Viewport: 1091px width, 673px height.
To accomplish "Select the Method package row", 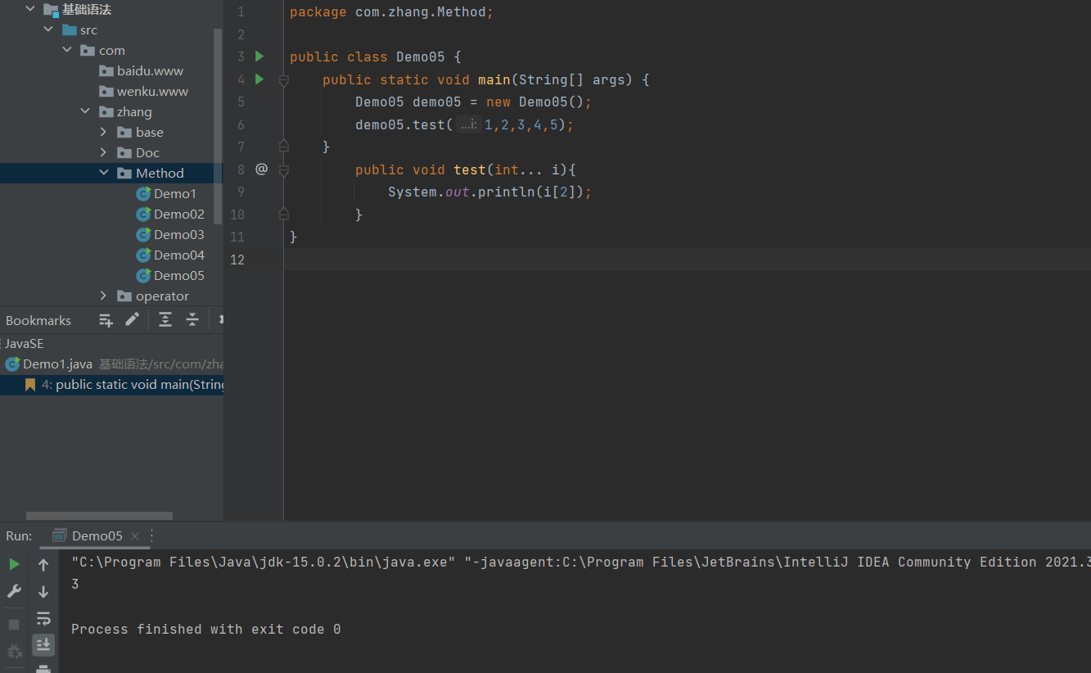I will 111,173.
